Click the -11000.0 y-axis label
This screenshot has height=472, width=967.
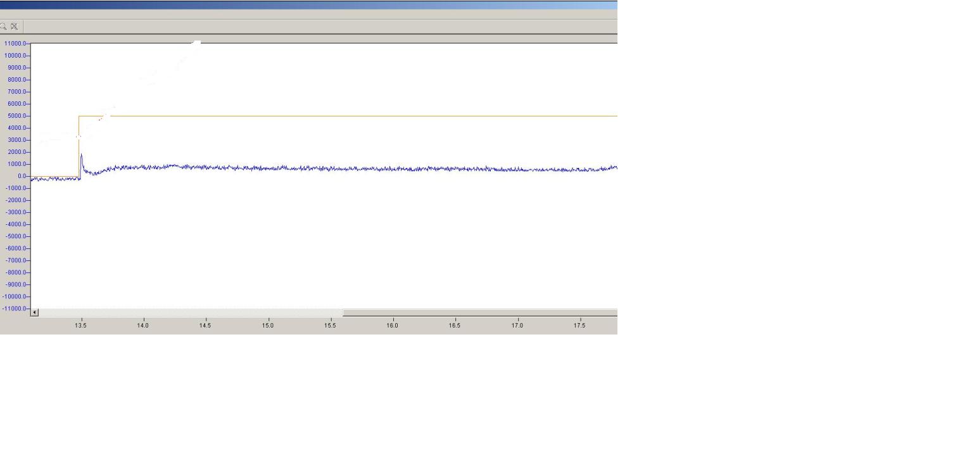[x=15, y=309]
